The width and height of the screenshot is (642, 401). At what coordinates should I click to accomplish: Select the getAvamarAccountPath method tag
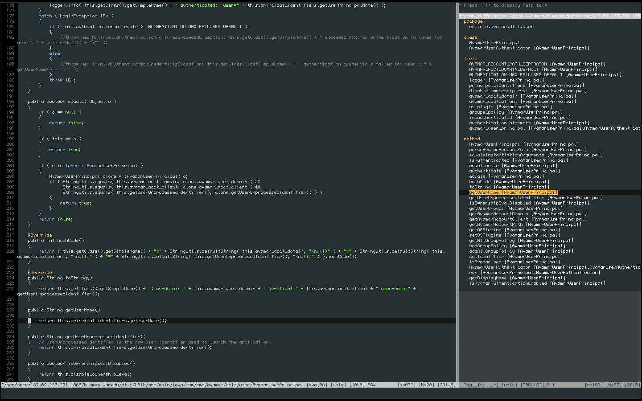pos(525,225)
